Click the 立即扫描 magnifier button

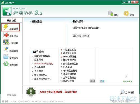coord(127,92)
